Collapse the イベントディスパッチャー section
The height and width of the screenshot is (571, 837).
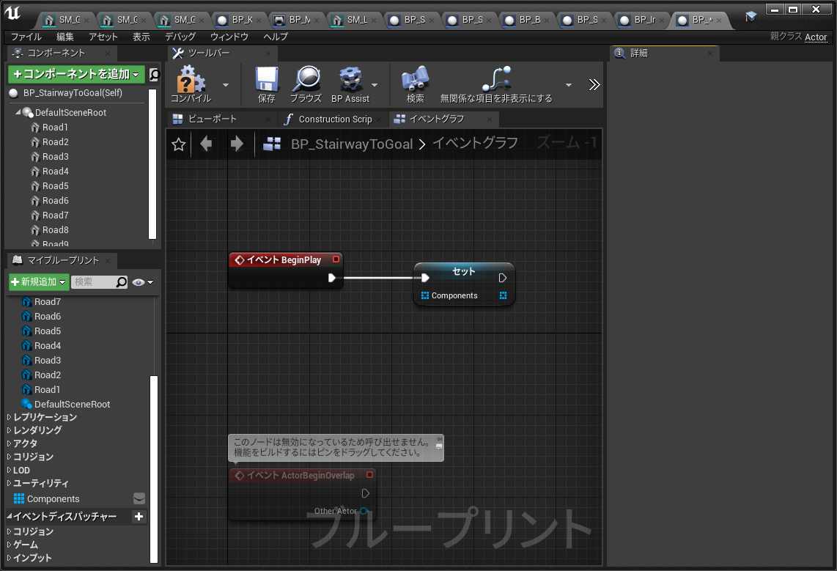(x=9, y=516)
